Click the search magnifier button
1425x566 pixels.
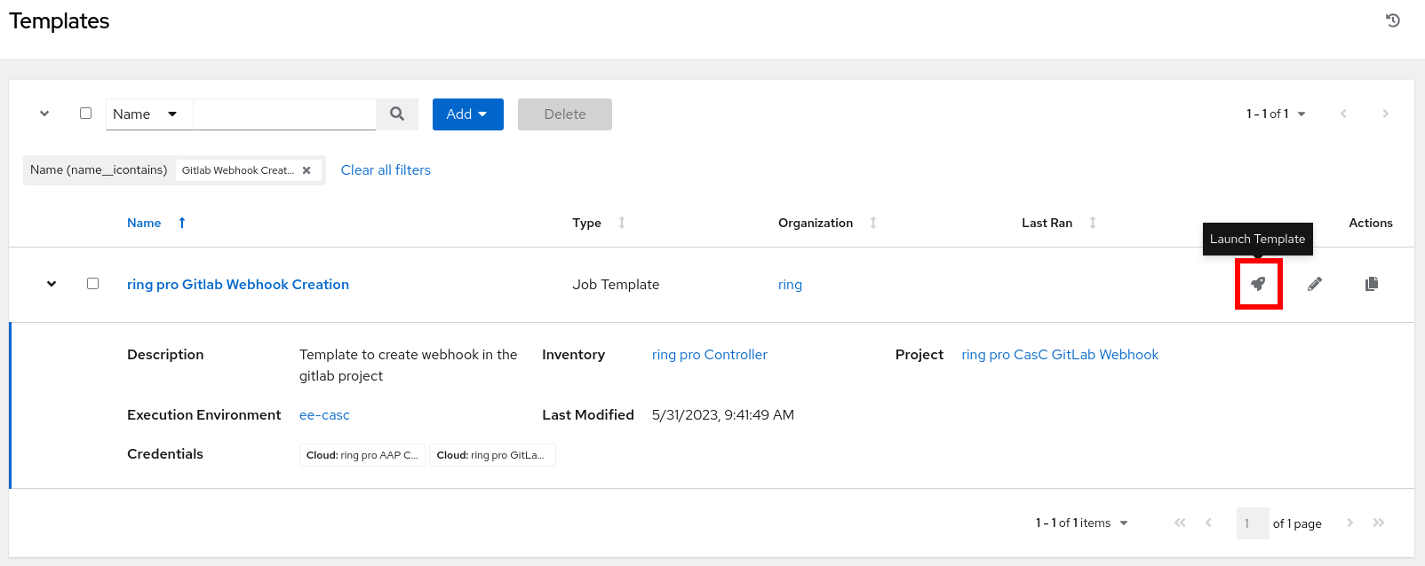pyautogui.click(x=397, y=114)
